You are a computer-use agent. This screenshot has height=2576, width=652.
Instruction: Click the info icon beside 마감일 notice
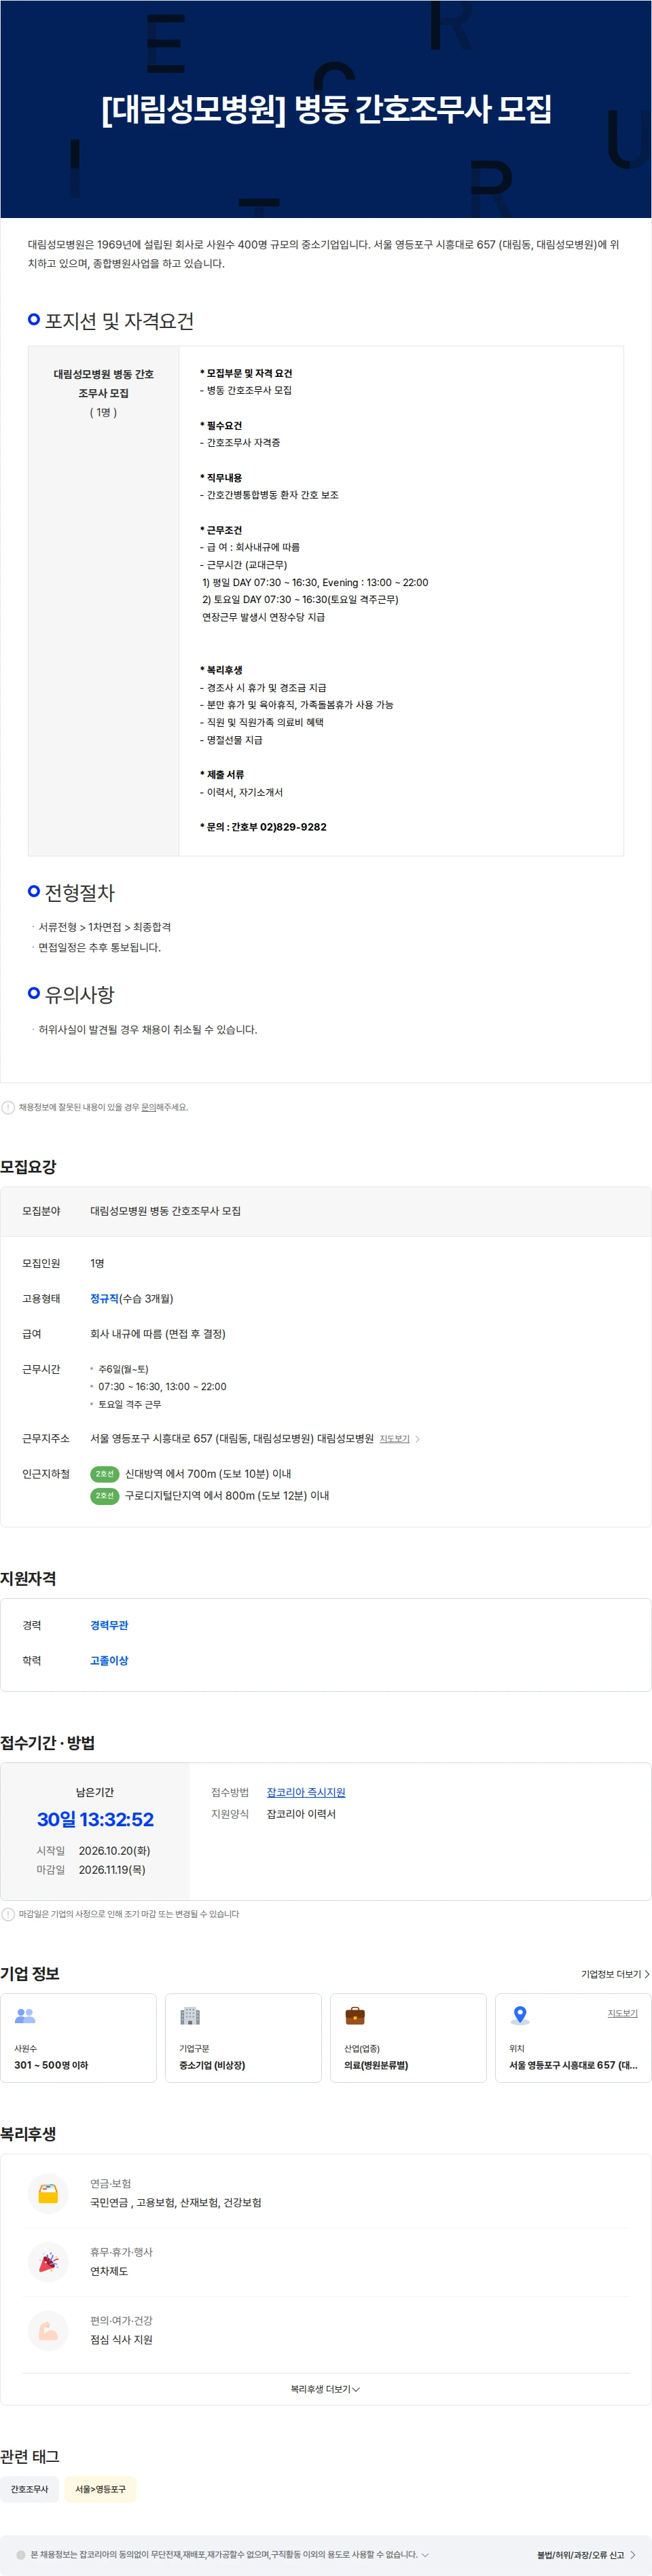[x=8, y=1914]
